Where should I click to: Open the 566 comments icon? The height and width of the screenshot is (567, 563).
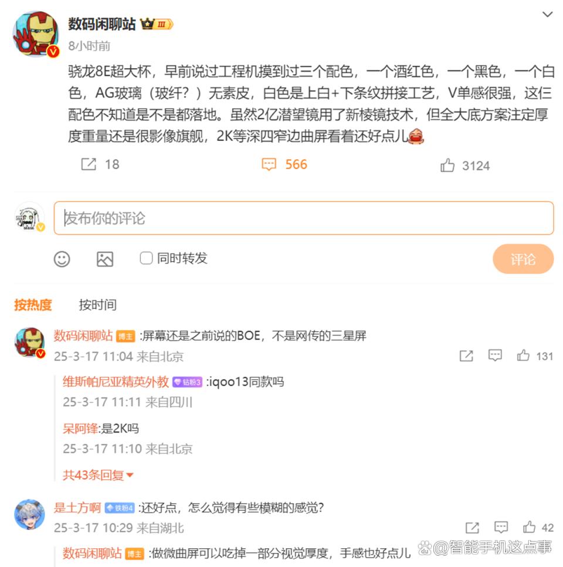pyautogui.click(x=269, y=164)
